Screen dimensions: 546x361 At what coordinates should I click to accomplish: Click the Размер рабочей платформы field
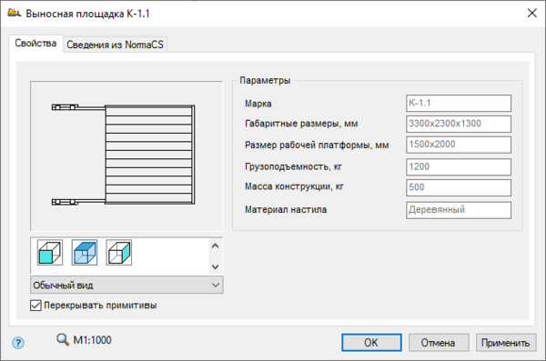[x=459, y=145]
